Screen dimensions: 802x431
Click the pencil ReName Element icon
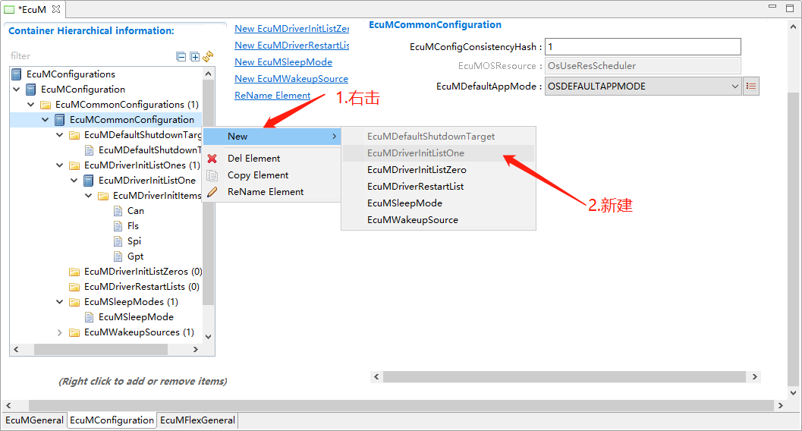click(212, 192)
